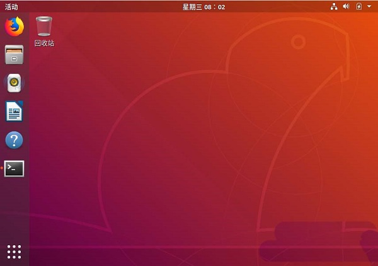378x266 pixels.
Task: Open the 活动 Activities overview
Action: (11, 7)
